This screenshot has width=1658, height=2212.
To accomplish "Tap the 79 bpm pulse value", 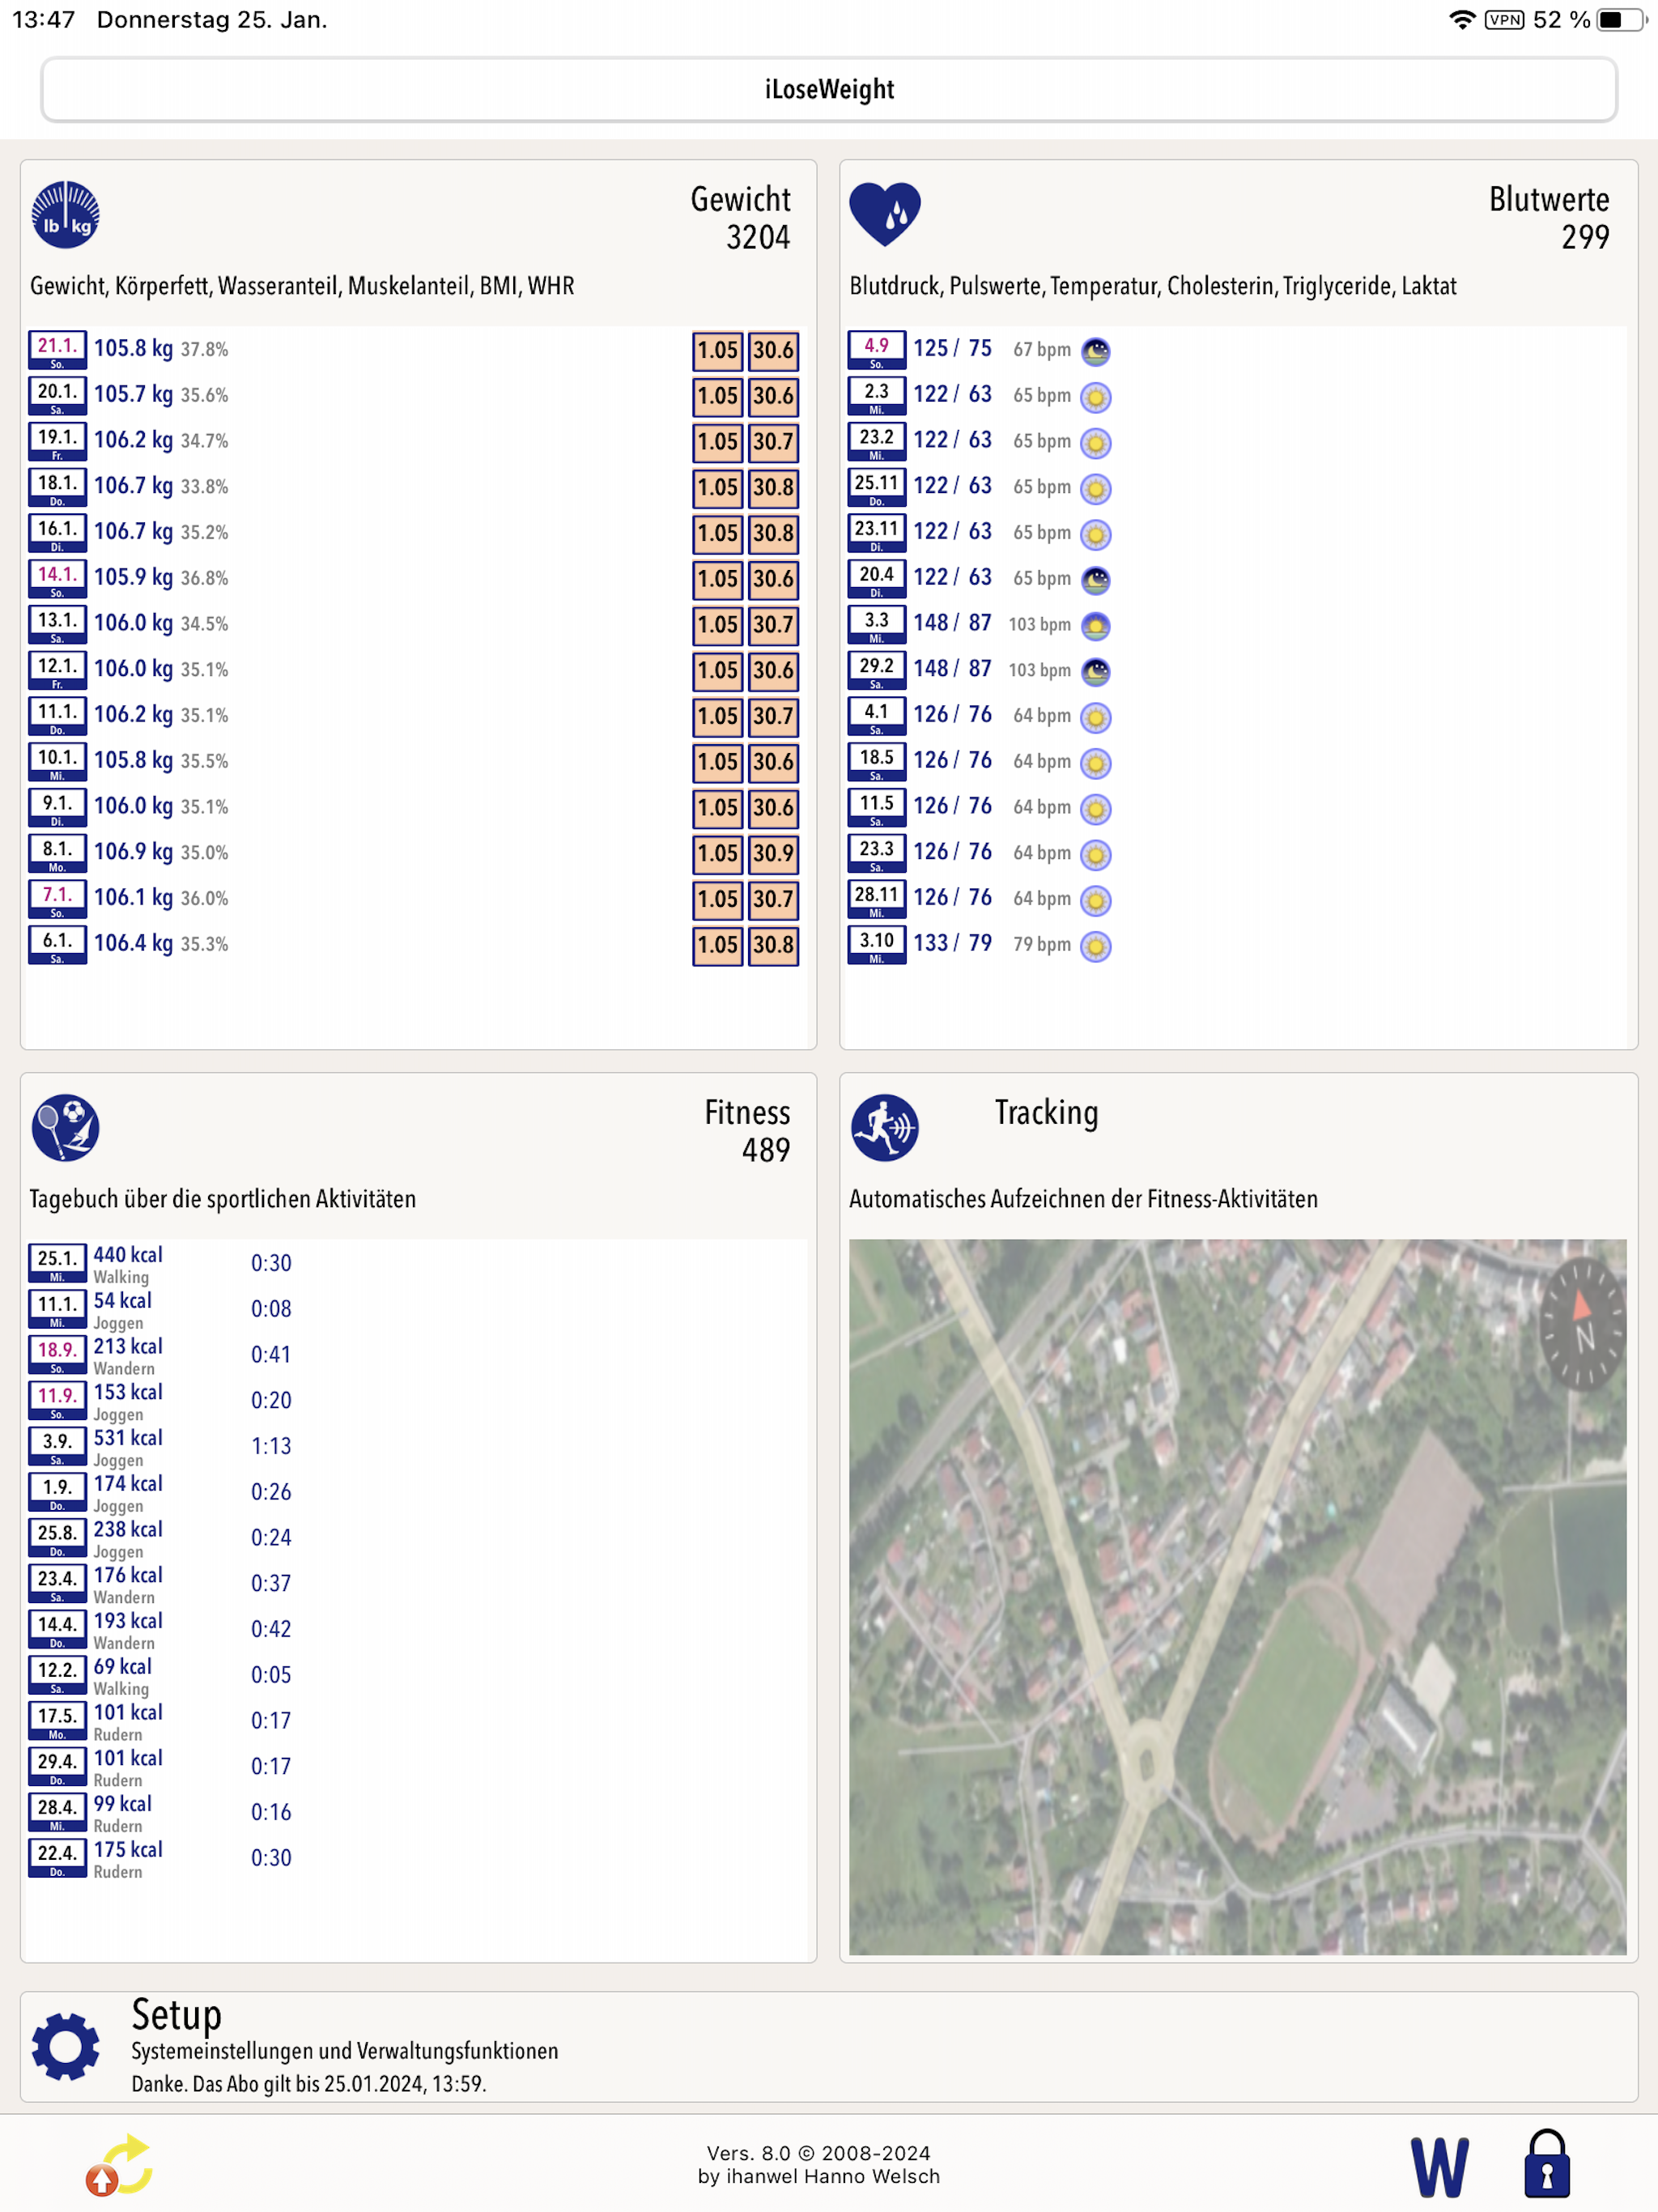I will coord(1042,946).
